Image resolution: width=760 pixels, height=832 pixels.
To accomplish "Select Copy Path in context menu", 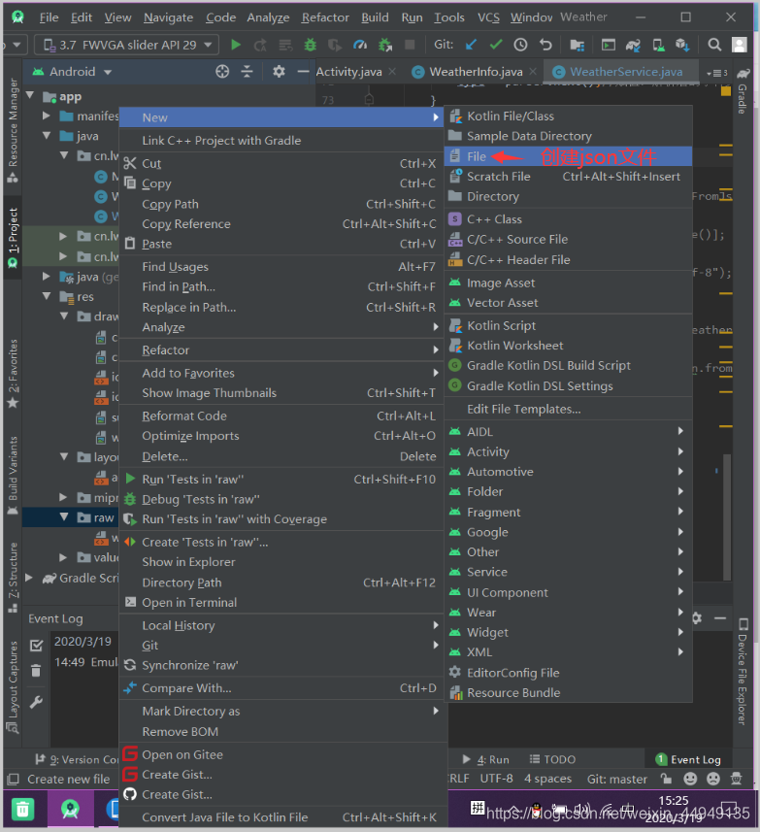I will point(281,204).
